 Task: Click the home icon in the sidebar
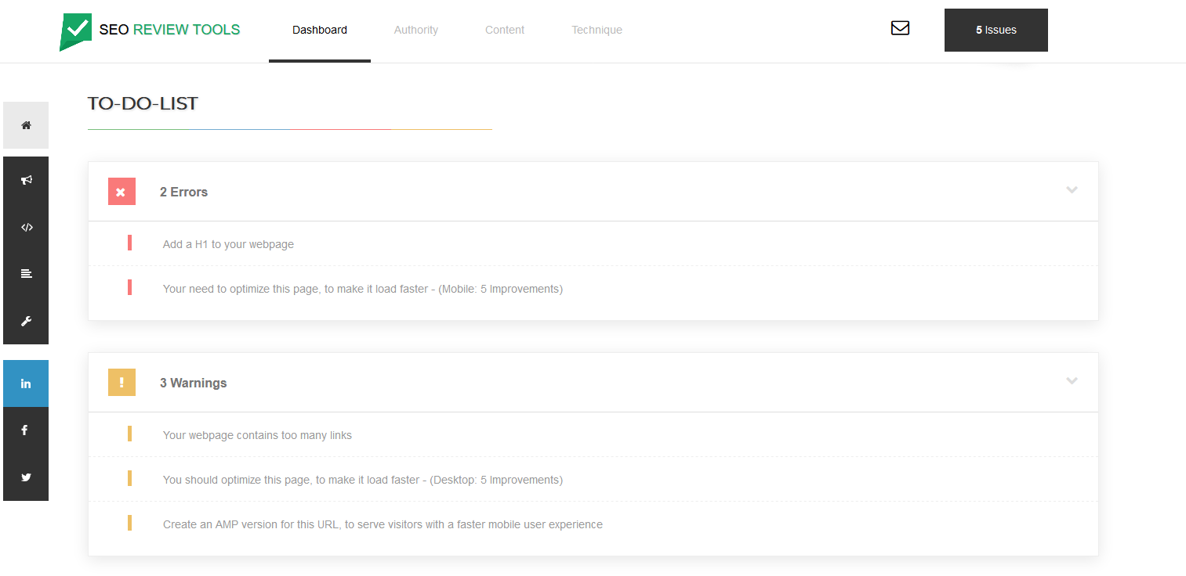(x=26, y=125)
